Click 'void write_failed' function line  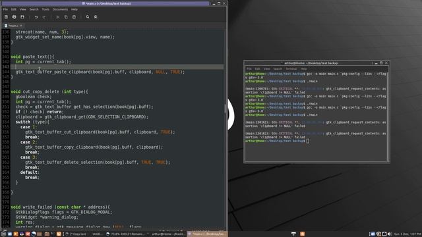pyautogui.click(x=60, y=207)
